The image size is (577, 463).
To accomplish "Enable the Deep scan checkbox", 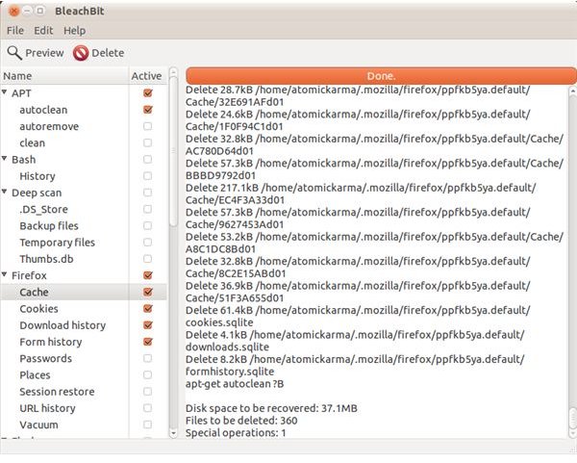I will pos(147,193).
